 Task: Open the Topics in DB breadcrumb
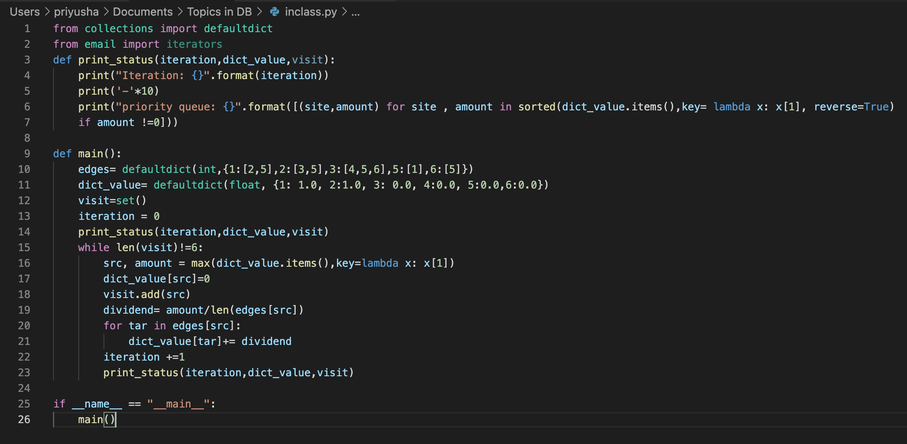[219, 12]
